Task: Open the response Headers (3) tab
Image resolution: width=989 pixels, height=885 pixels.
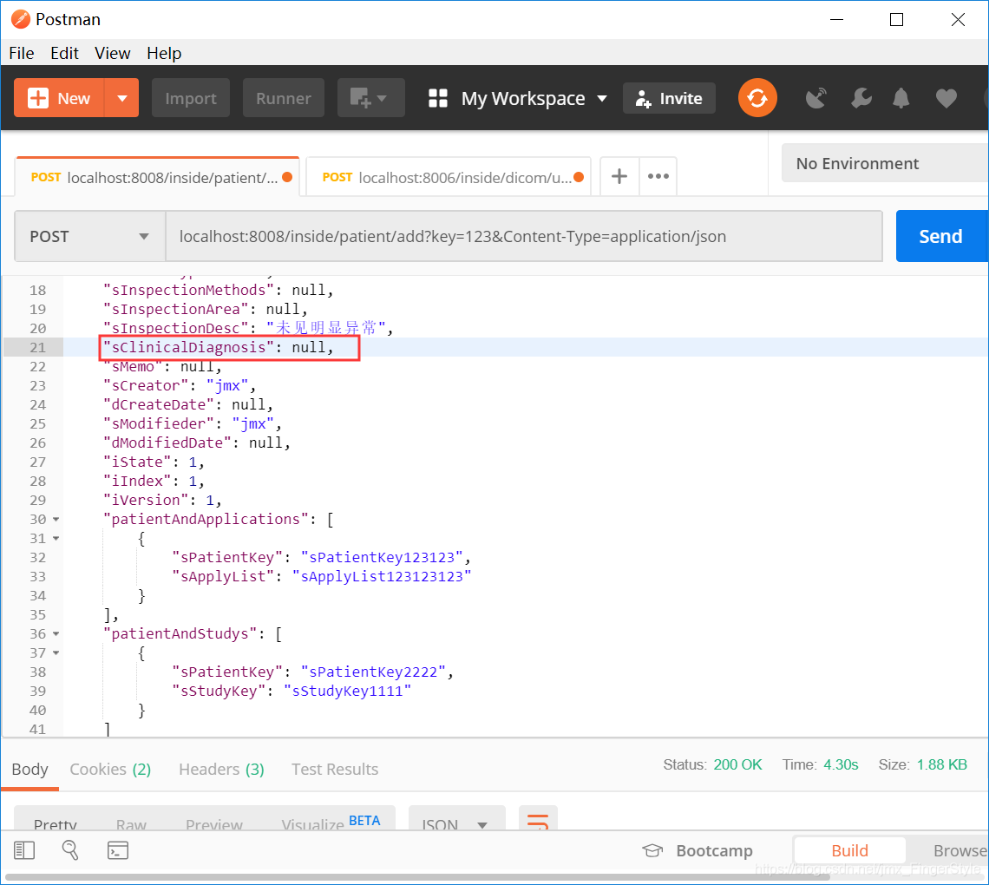Action: [221, 769]
